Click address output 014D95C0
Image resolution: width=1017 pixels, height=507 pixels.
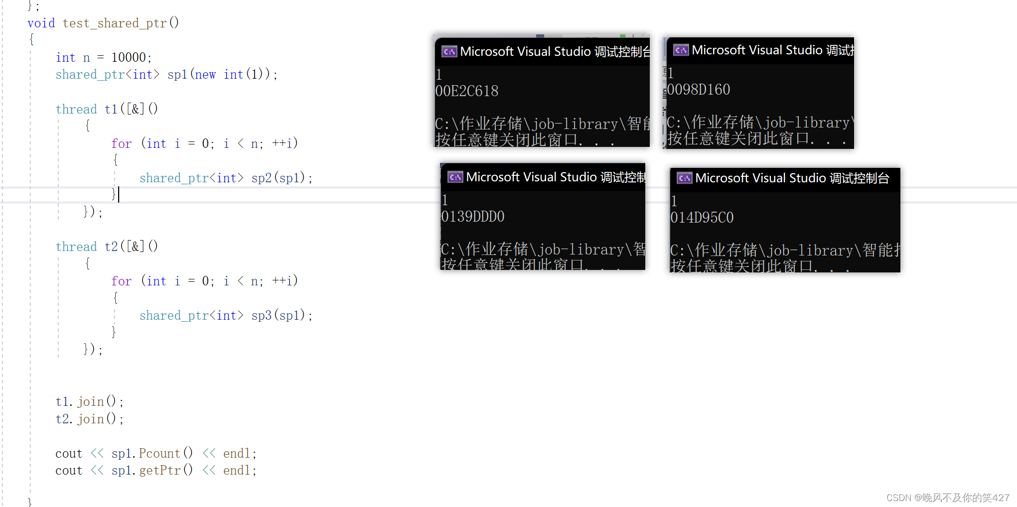[x=702, y=218]
